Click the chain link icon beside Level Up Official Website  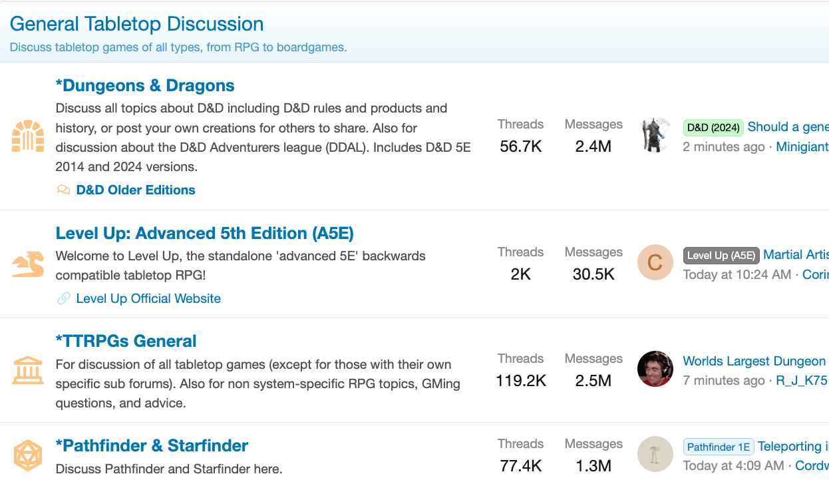click(63, 298)
